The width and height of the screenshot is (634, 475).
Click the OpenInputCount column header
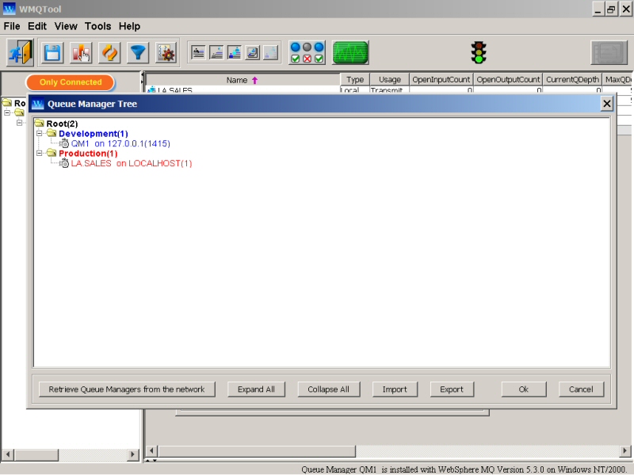[441, 80]
